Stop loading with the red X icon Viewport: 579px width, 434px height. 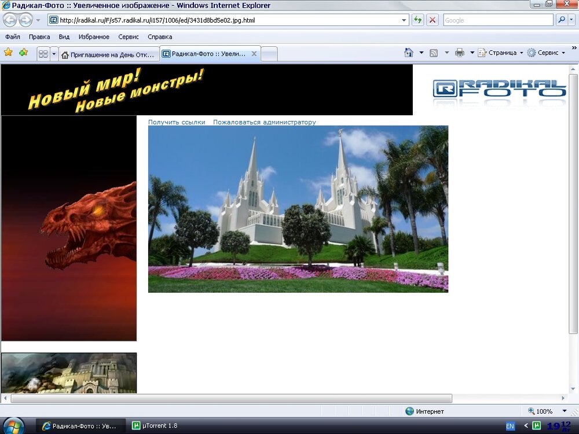433,20
